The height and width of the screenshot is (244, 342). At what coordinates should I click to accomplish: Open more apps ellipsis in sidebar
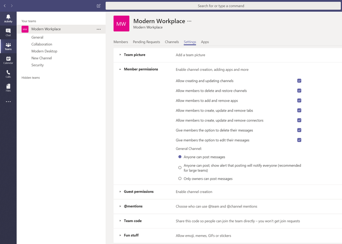click(8, 102)
